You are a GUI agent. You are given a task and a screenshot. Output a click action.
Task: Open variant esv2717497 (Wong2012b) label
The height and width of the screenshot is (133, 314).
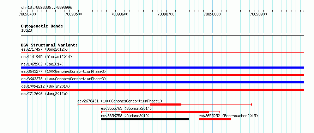point(44,49)
